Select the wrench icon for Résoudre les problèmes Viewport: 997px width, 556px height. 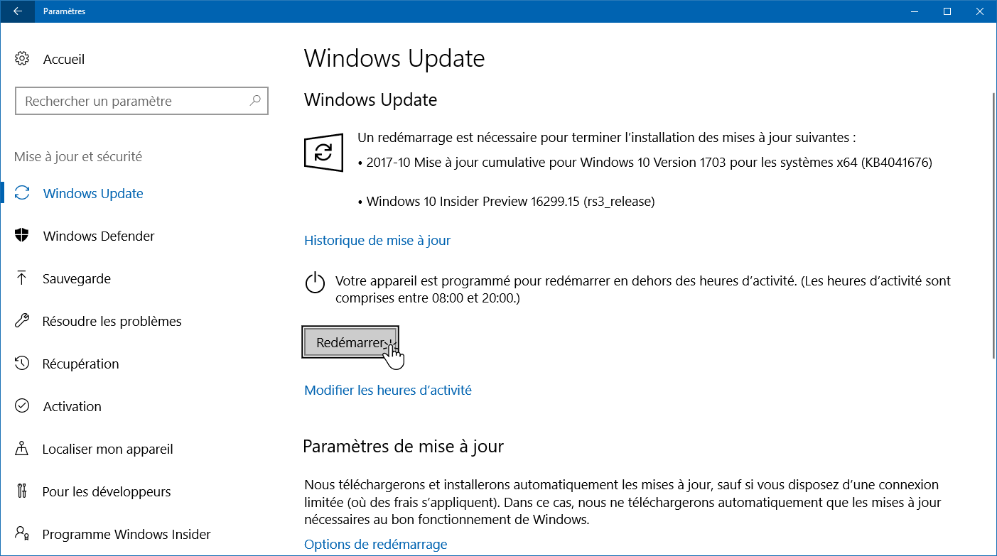pos(22,321)
